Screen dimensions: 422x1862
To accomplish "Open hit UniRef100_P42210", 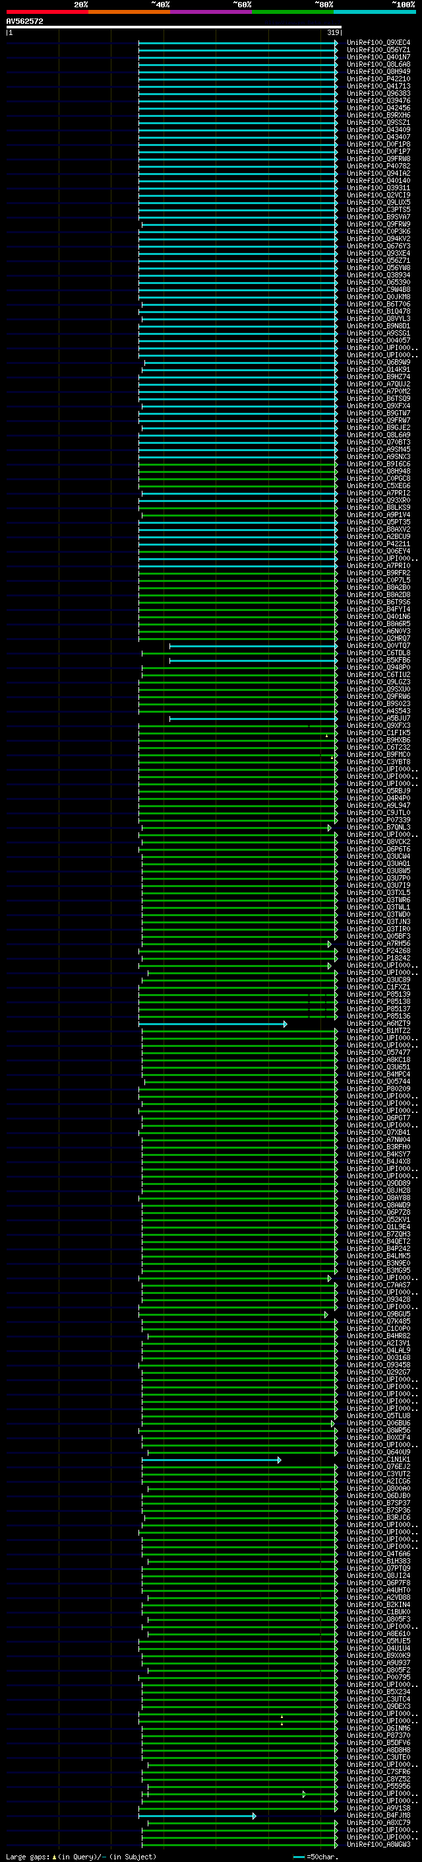I will pos(378,79).
